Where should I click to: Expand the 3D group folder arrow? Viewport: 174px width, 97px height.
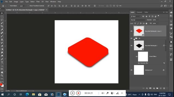pyautogui.click(x=134, y=38)
